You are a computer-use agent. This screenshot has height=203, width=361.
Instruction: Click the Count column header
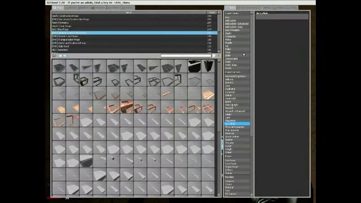[x=212, y=12]
